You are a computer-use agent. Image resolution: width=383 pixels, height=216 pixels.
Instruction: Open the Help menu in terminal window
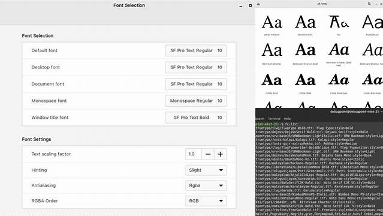(287, 119)
